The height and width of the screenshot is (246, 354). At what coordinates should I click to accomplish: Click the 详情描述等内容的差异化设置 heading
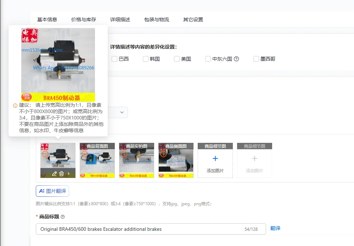click(144, 47)
